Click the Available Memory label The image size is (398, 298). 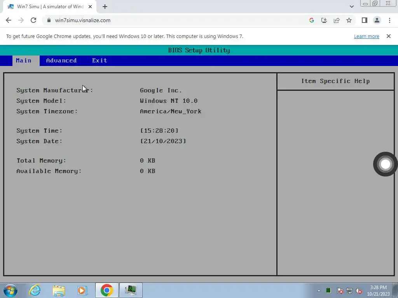(x=49, y=171)
